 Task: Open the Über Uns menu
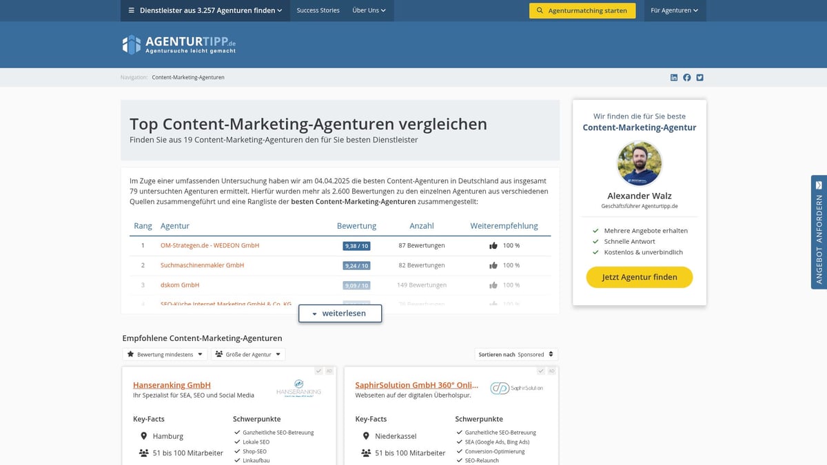pyautogui.click(x=369, y=10)
